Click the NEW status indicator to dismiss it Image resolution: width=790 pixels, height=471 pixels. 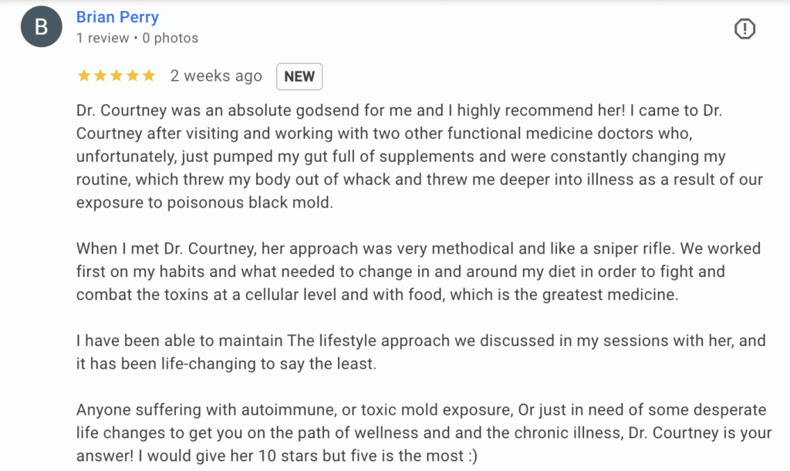click(299, 76)
